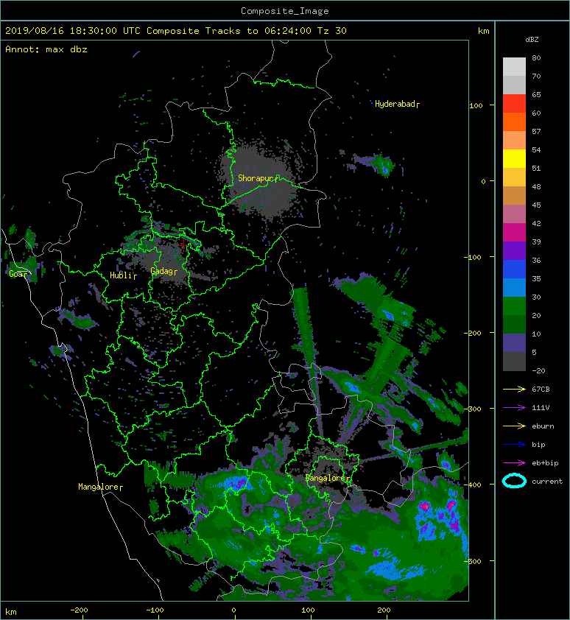Click the eburn arrow legend symbol
This screenshot has width=570, height=620.
(x=514, y=426)
